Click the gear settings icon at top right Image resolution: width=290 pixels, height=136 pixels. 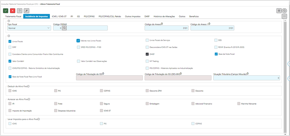[279, 11]
